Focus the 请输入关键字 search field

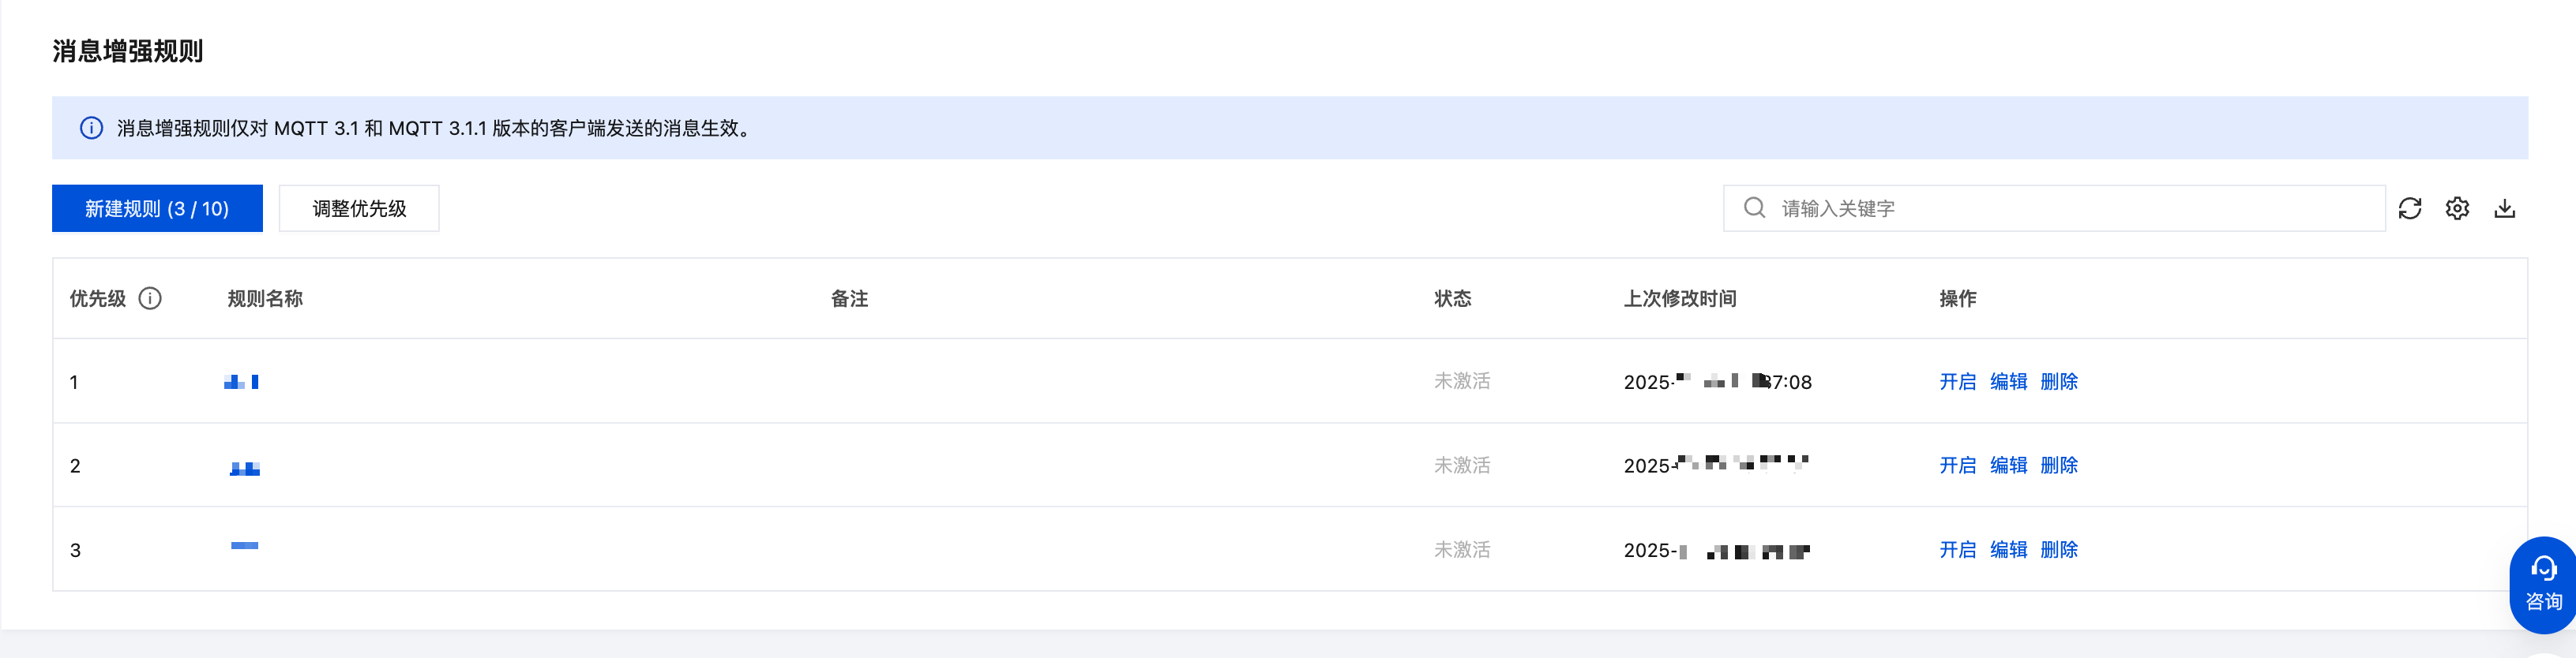(2070, 209)
